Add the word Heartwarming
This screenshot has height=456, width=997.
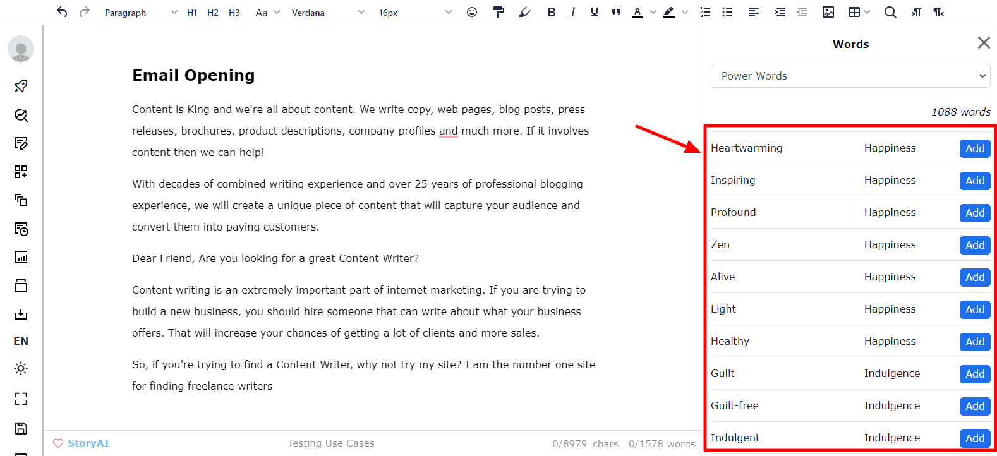[974, 148]
